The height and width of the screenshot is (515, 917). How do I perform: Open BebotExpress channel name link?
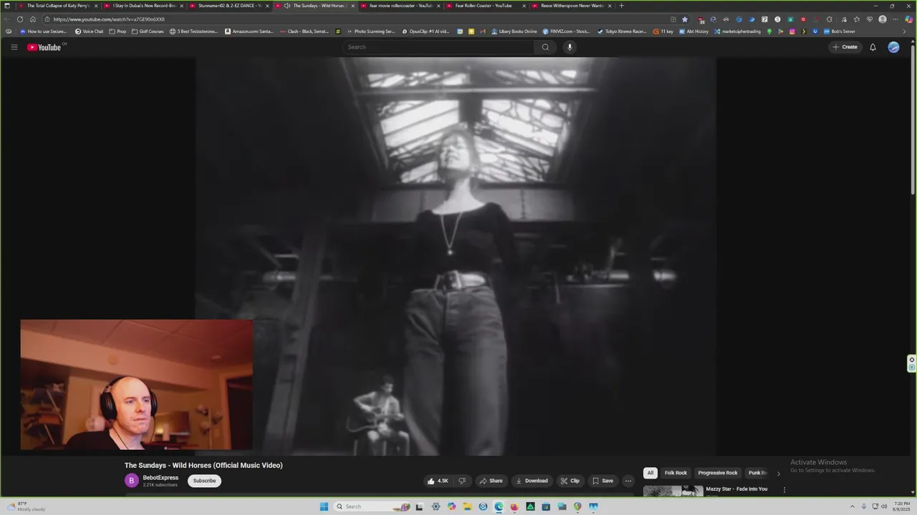tap(160, 478)
